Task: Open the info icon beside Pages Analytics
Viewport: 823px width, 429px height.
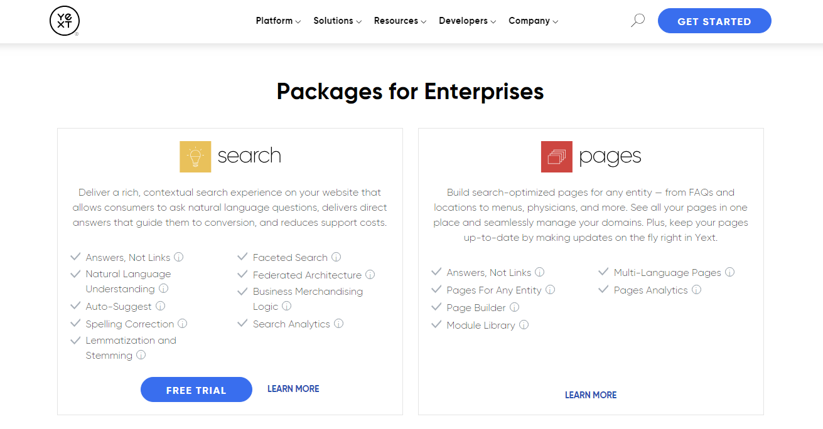Action: tap(697, 290)
